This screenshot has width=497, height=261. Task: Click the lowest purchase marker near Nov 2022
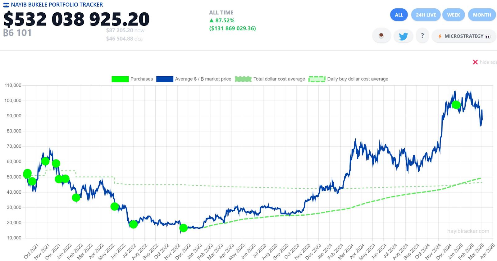184,228
